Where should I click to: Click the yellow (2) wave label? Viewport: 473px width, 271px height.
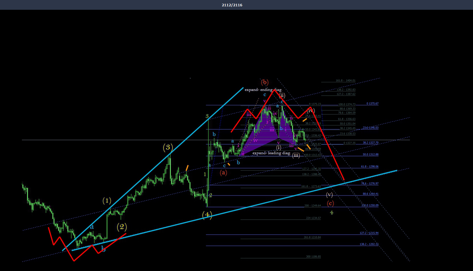tap(122, 227)
